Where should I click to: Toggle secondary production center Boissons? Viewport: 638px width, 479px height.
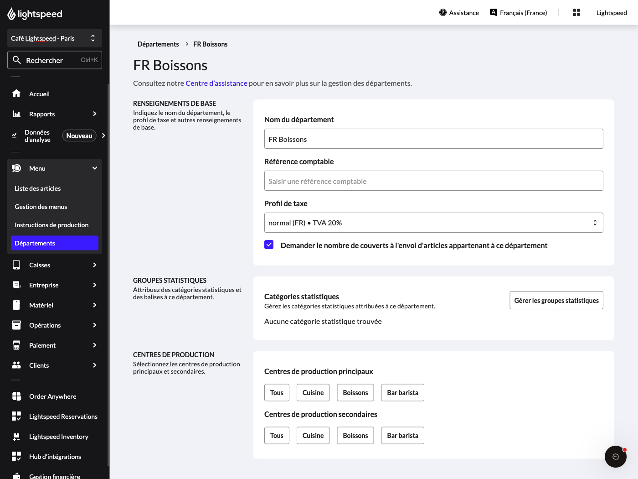coord(355,435)
